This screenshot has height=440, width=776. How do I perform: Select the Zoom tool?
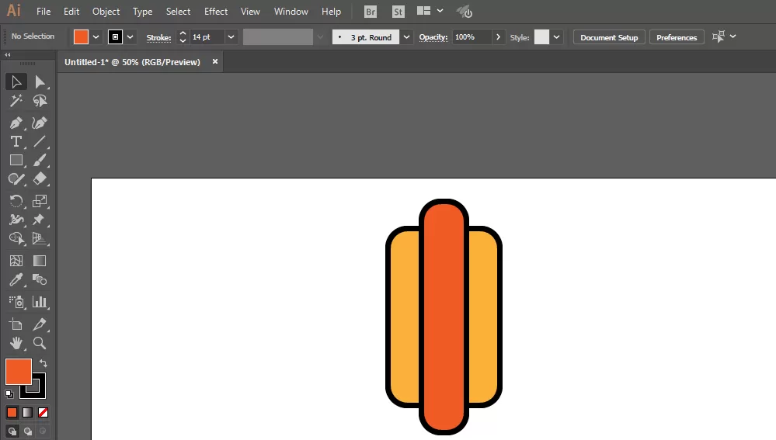tap(40, 343)
